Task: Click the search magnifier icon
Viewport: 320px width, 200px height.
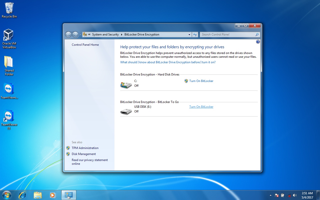Action: click(257, 34)
